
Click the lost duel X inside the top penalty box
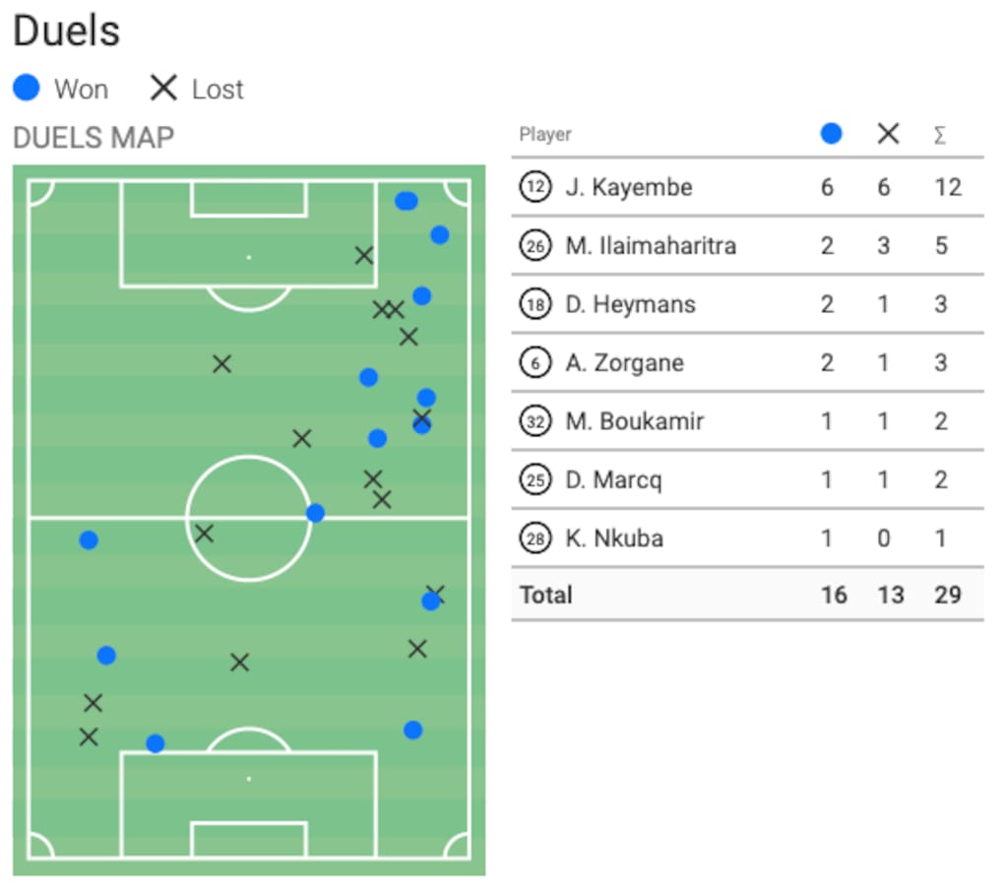(x=364, y=256)
